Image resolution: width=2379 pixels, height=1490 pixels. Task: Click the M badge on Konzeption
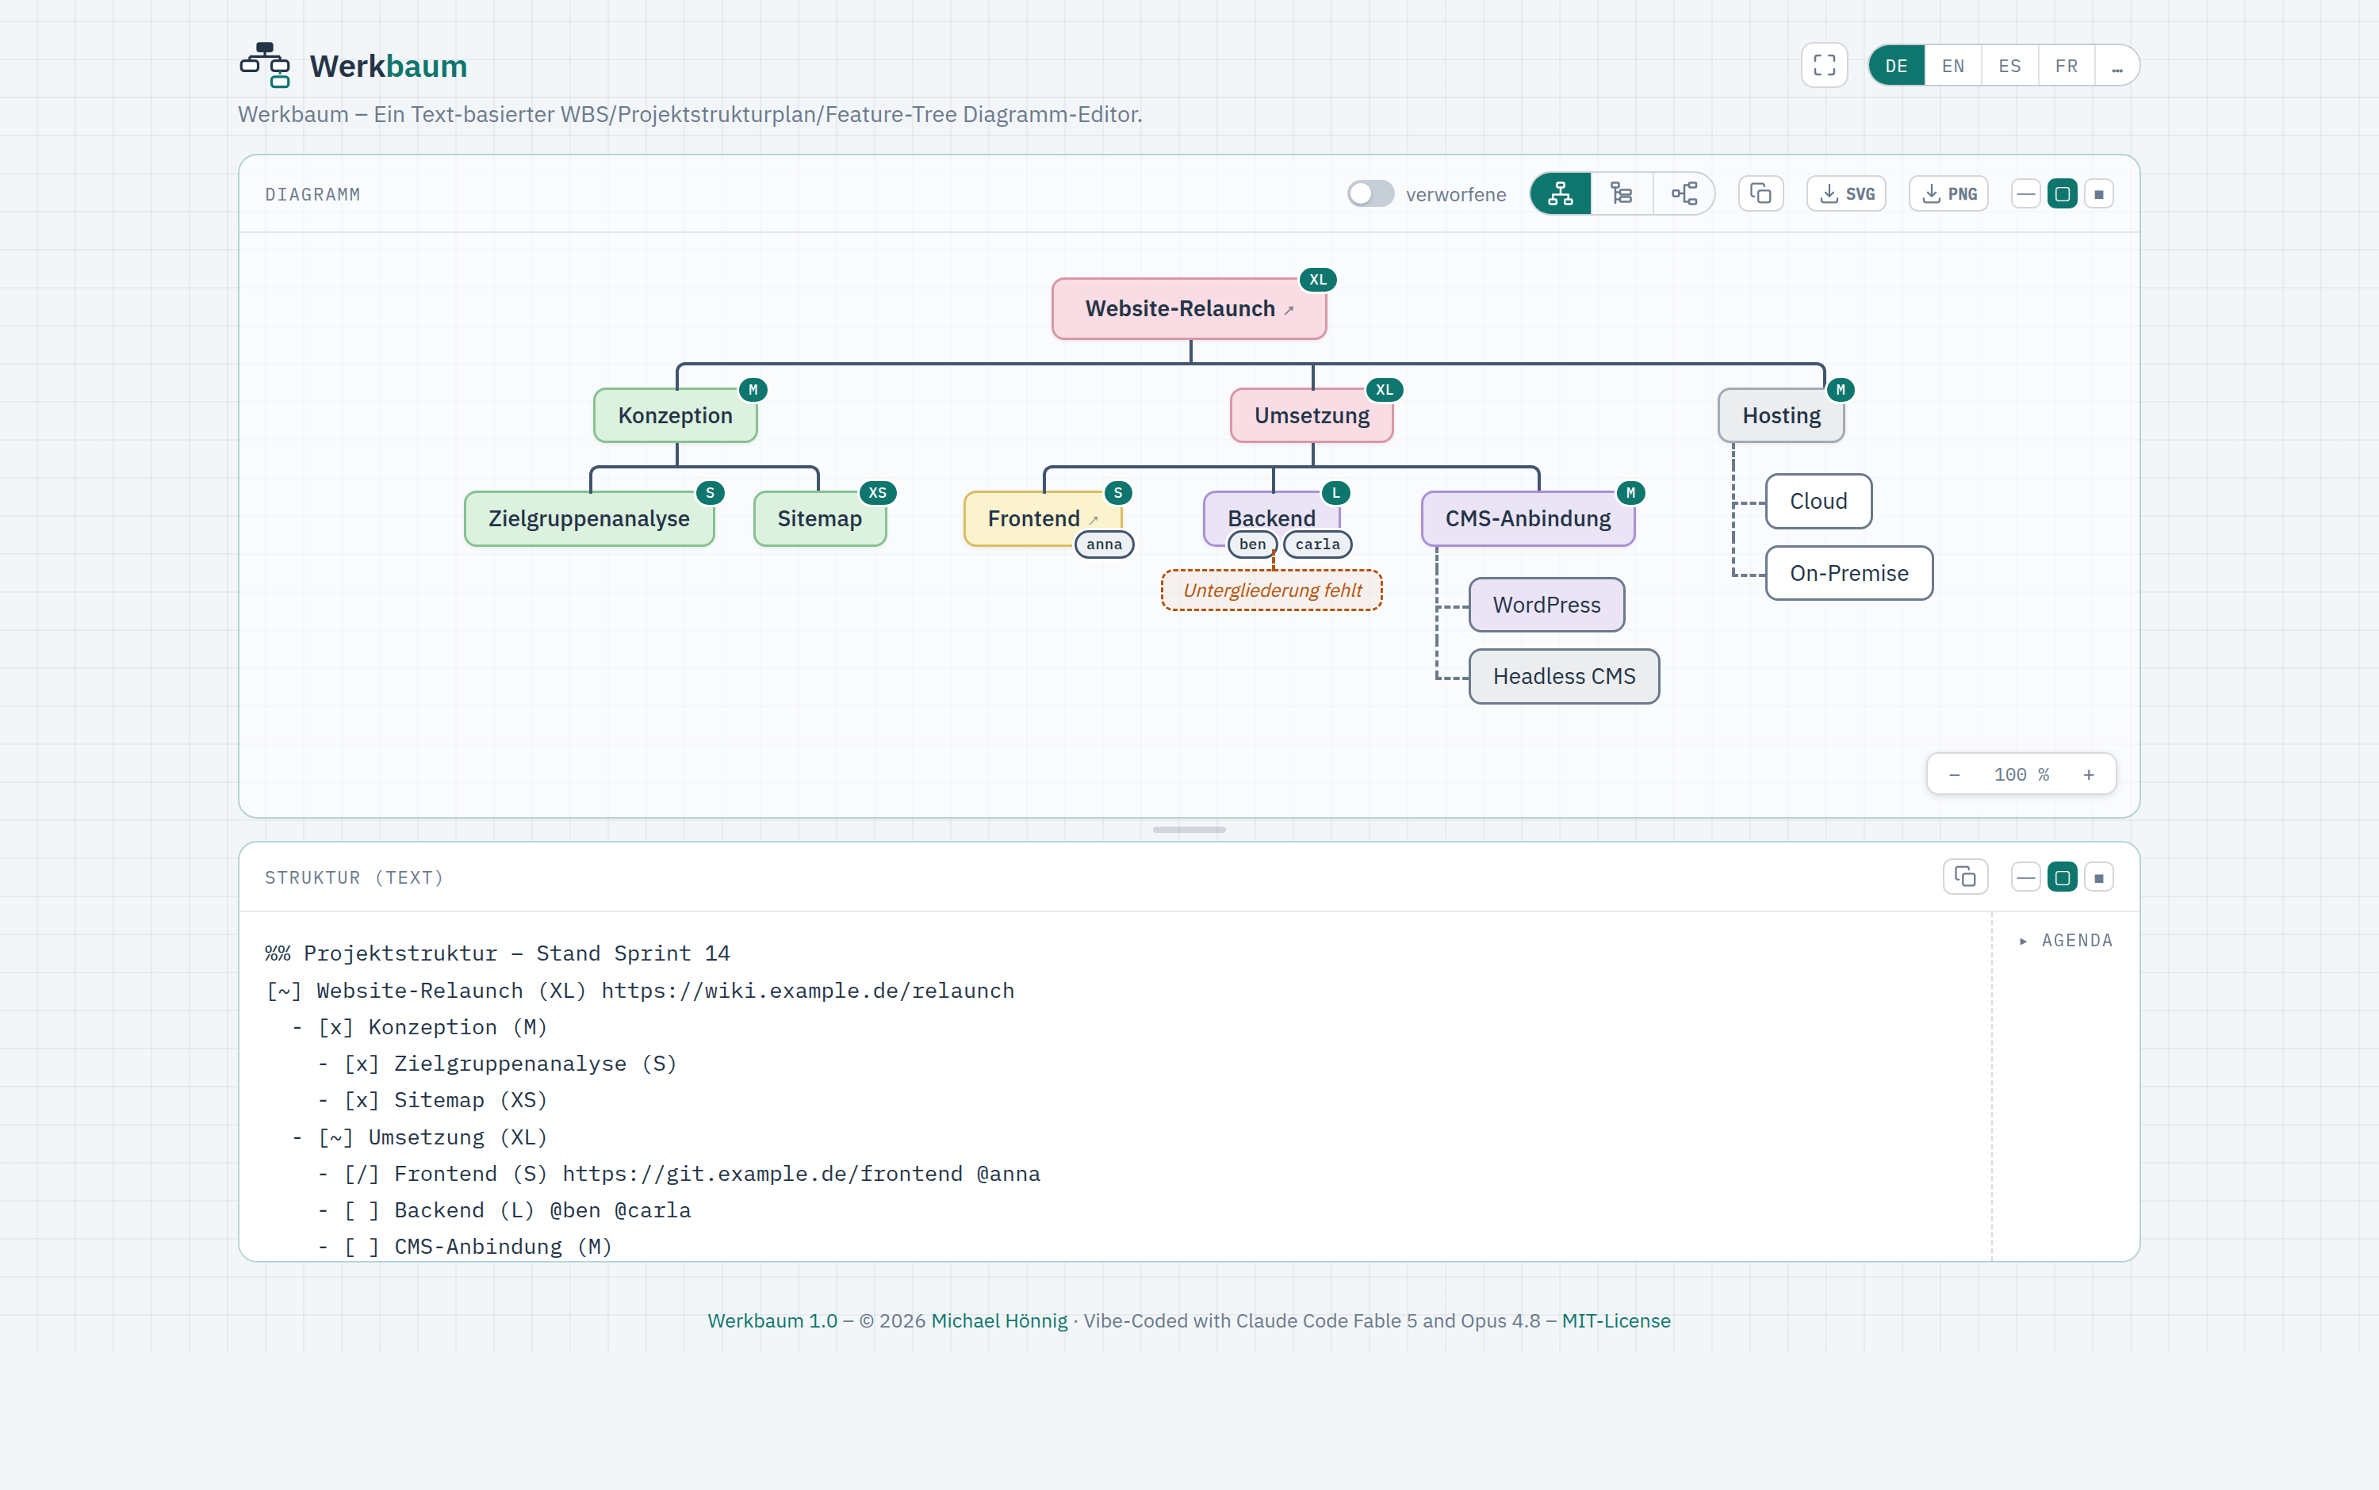click(x=753, y=389)
